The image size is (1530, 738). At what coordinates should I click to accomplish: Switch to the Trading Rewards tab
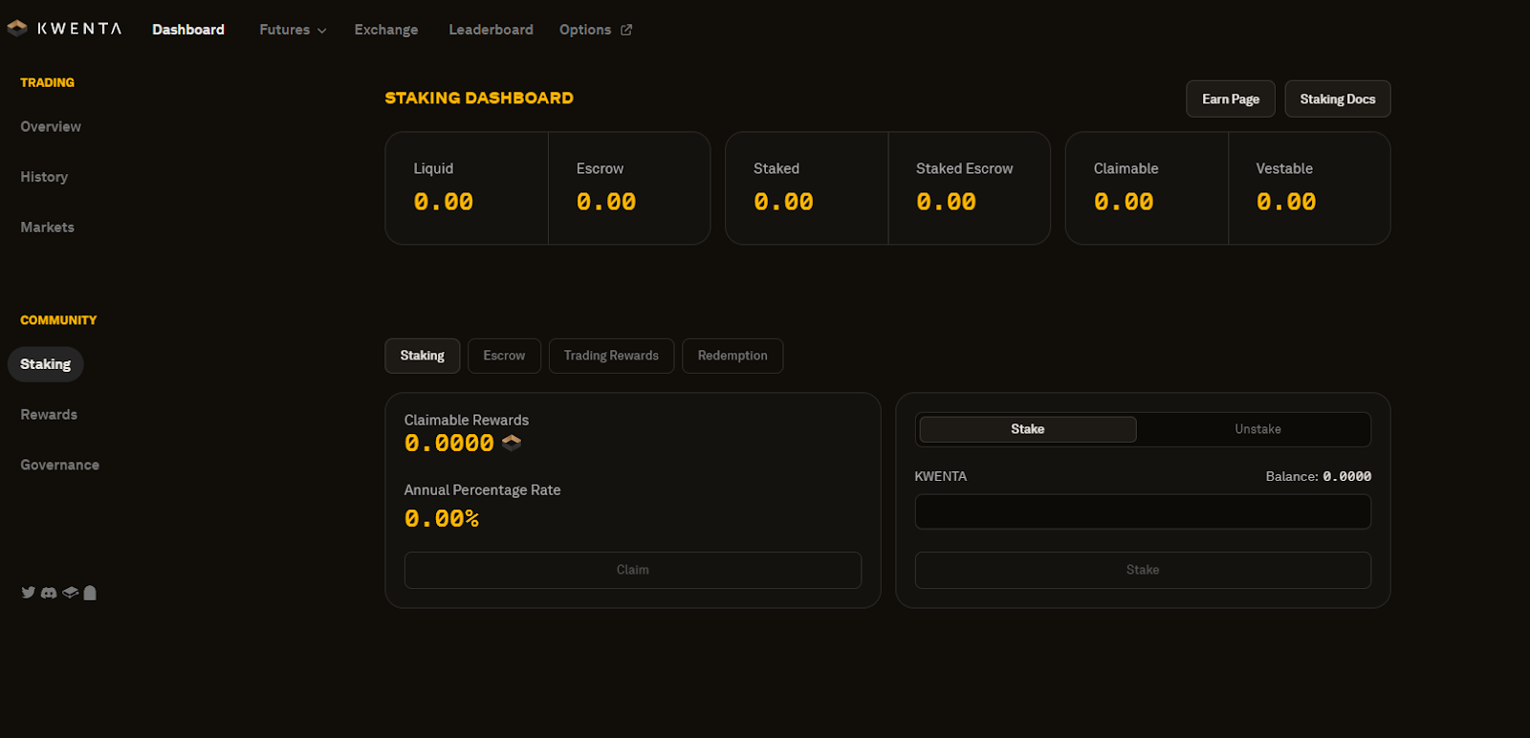(611, 356)
